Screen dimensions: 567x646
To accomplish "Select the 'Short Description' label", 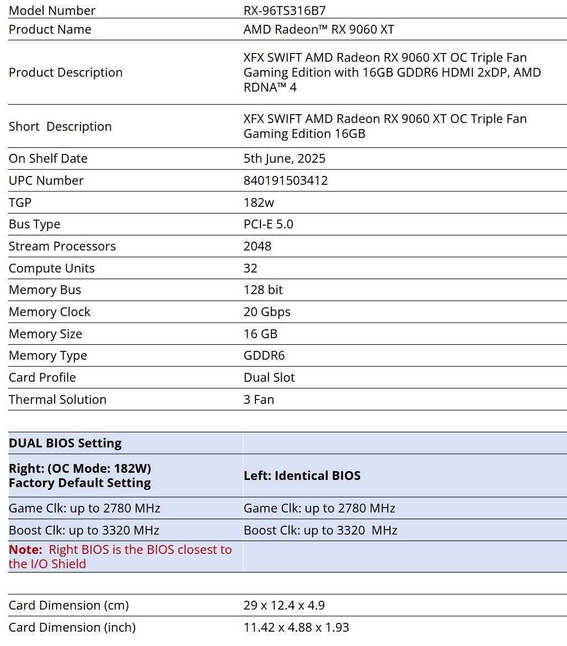I will click(60, 126).
